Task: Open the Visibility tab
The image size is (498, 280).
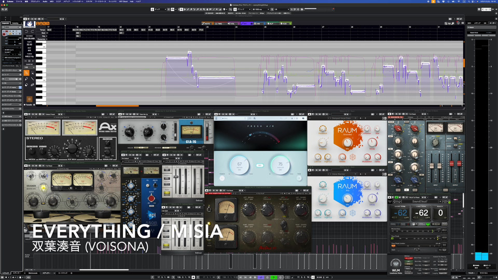Action: [15, 23]
